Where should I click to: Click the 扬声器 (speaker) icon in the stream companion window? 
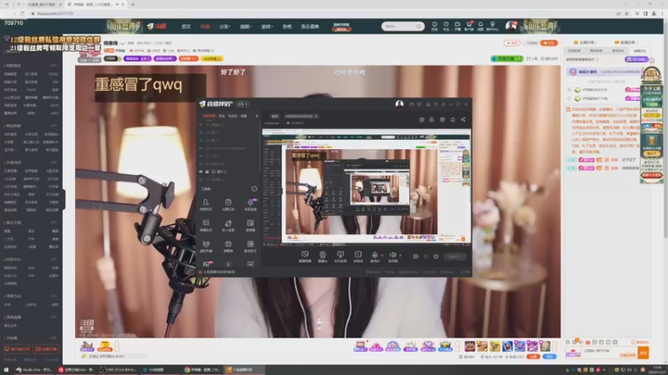coord(392,257)
